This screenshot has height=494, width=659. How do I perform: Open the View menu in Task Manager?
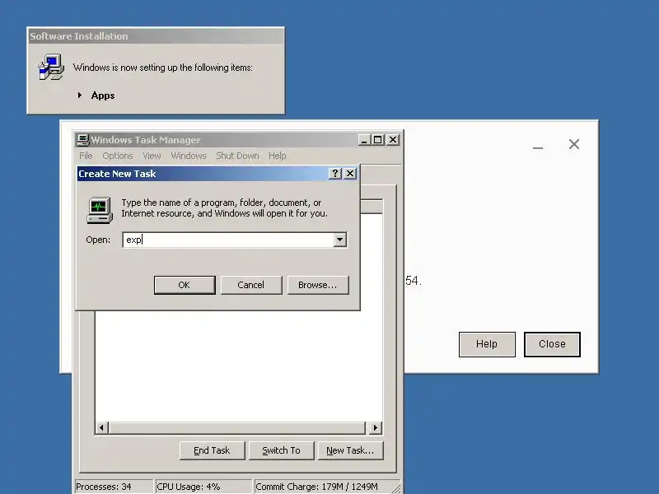[152, 156]
